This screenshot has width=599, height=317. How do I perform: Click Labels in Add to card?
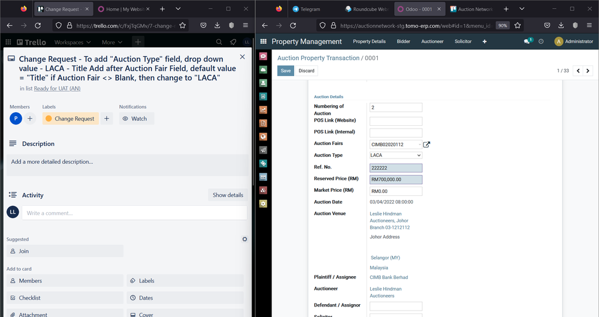pos(185,280)
